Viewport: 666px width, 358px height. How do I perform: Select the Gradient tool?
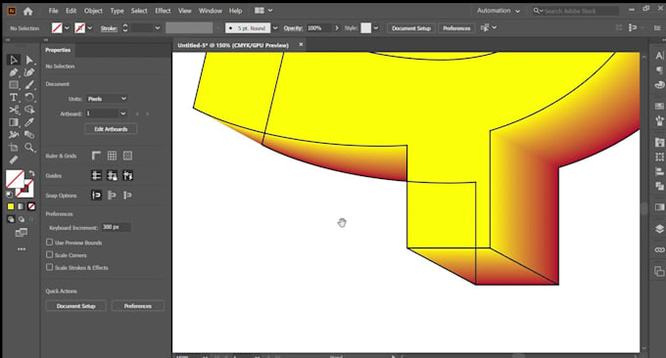pyautogui.click(x=14, y=122)
